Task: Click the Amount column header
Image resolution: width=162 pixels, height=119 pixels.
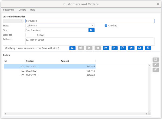Action: (78, 61)
